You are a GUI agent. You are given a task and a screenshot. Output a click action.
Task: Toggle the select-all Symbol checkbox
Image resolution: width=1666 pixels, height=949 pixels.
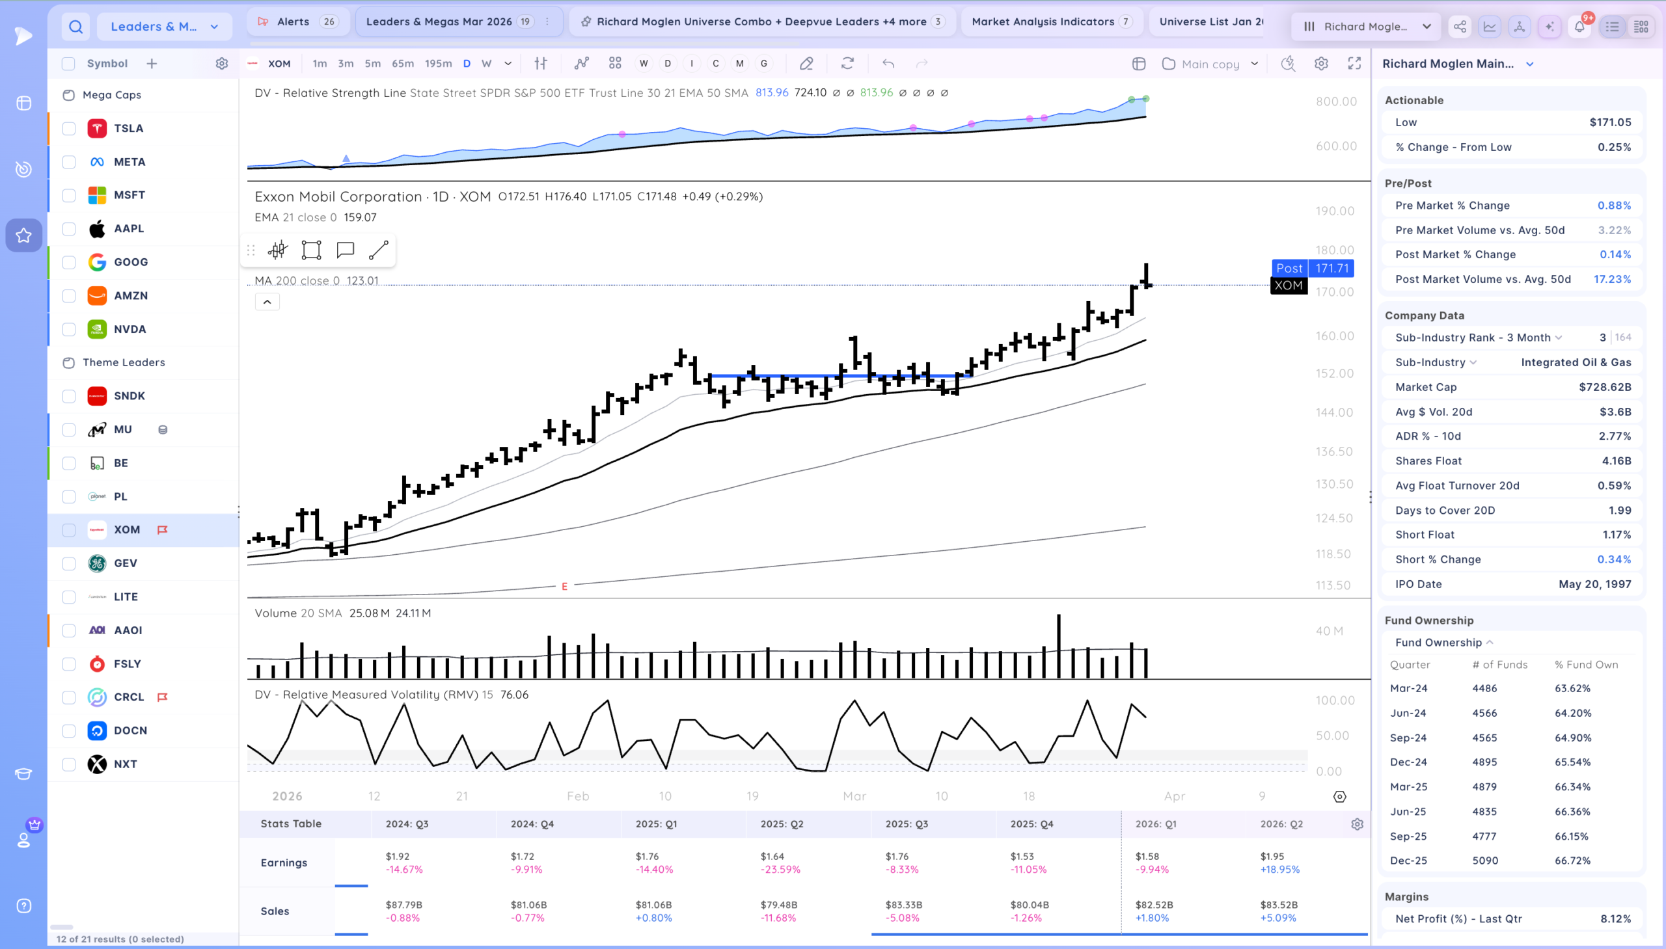[68, 64]
